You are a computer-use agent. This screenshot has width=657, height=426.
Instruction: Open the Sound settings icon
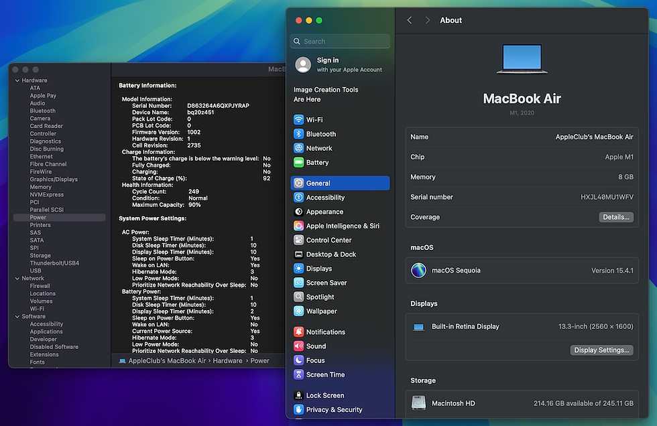(298, 346)
